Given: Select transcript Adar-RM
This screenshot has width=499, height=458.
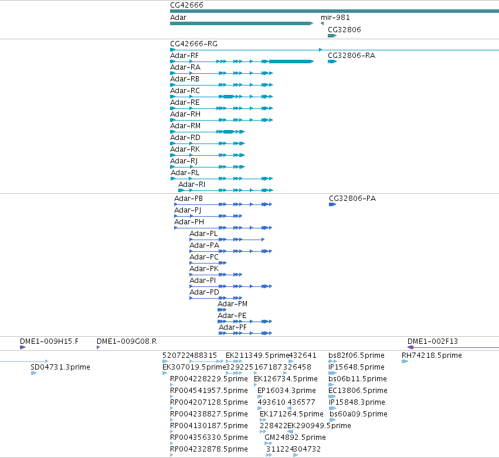Looking at the screenshot, I should pyautogui.click(x=207, y=132).
